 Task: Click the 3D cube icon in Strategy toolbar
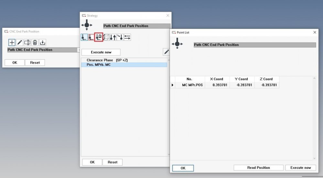tap(106, 37)
